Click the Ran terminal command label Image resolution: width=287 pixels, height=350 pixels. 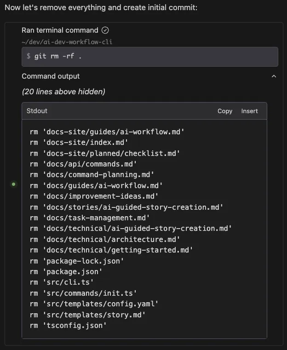point(60,30)
